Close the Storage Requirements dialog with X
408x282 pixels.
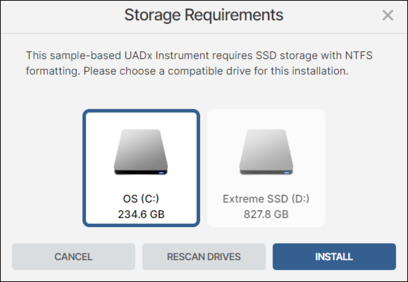(388, 15)
